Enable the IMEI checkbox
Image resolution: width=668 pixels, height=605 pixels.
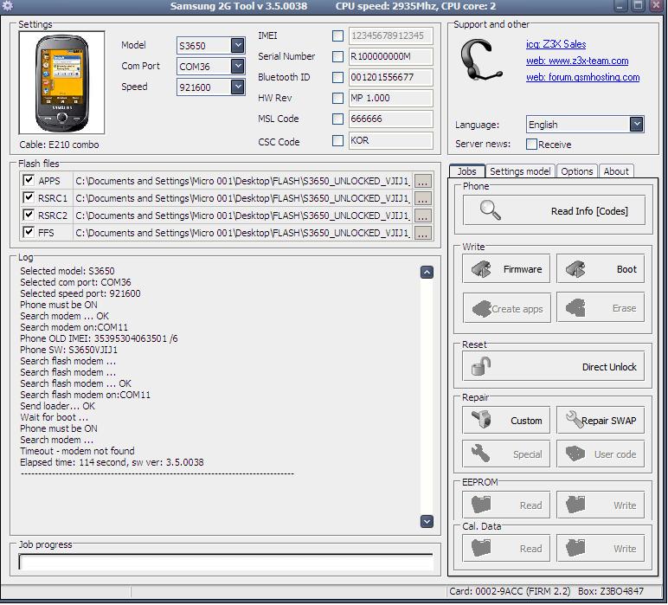pyautogui.click(x=337, y=35)
